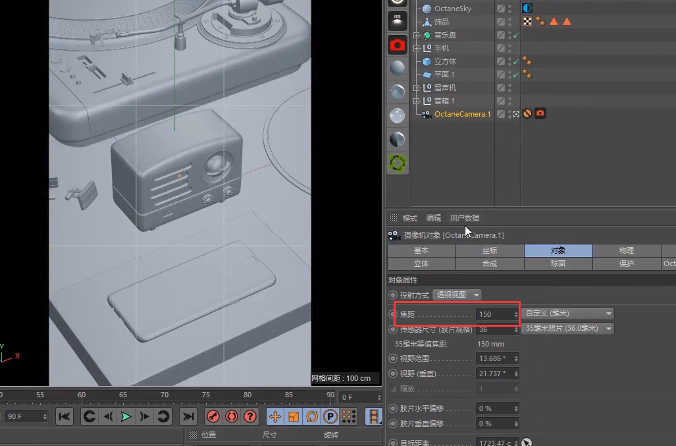The image size is (676, 446).
Task: Switch to the 物理 tab
Action: (626, 250)
